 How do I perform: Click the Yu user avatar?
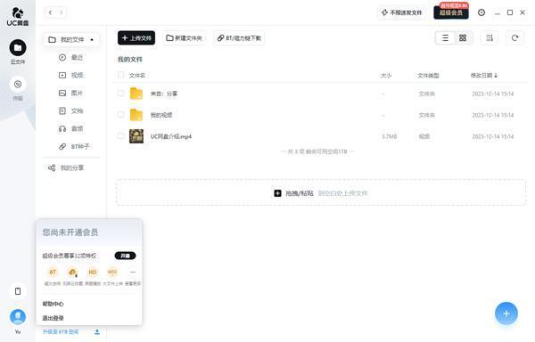18,317
